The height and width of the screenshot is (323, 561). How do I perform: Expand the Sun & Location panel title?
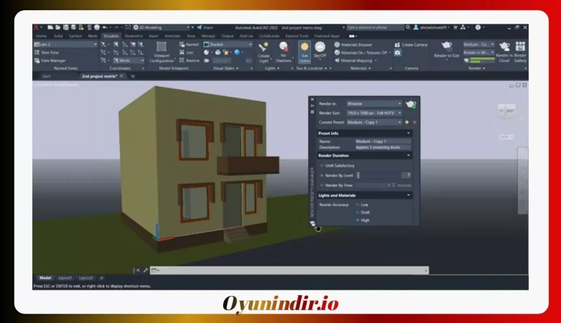point(312,68)
